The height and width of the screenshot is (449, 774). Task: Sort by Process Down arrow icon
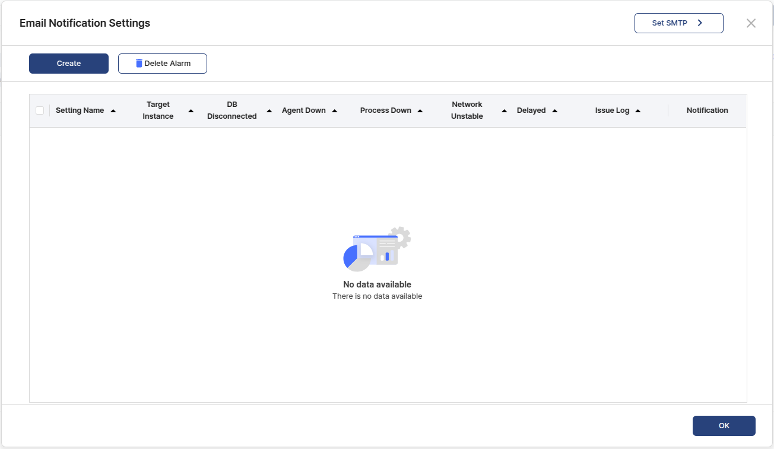click(420, 111)
